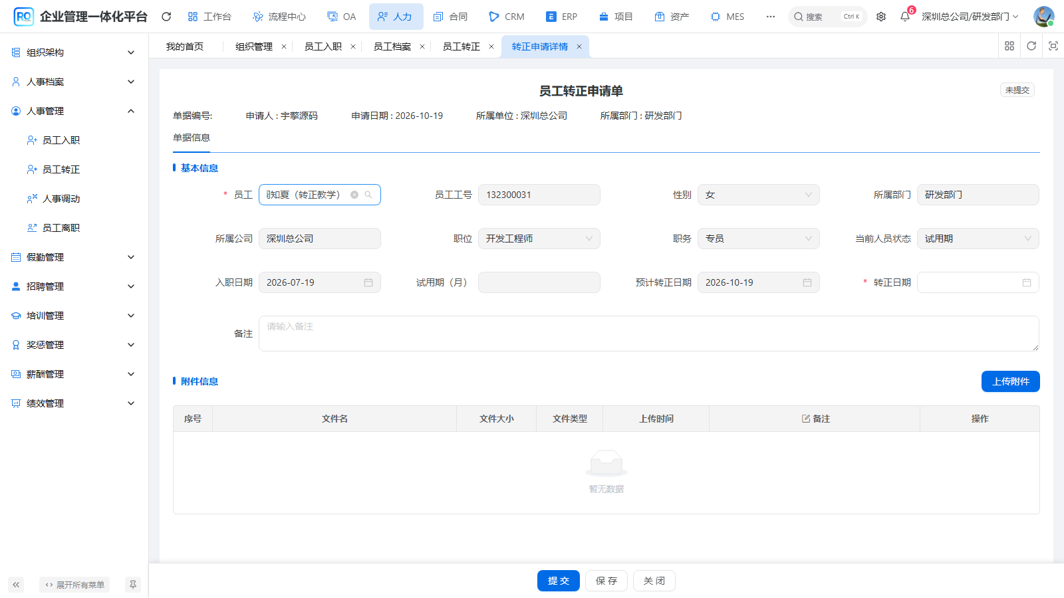Open the ERP module
Viewport: 1064px width, 598px height.
point(561,17)
